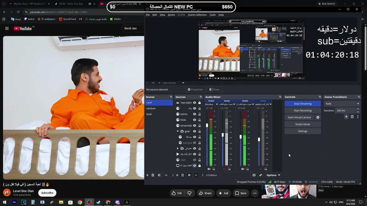Open scene filters icon in Scenes toolbar
Viewport: 367px width, 206px height.
pos(159,175)
